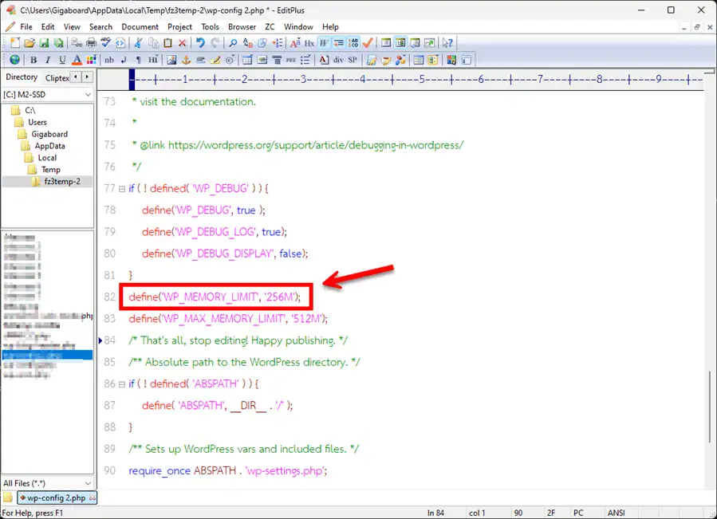Screen dimensions: 717x519
Task: Switch to the Cliptext tab
Action: tap(57, 78)
